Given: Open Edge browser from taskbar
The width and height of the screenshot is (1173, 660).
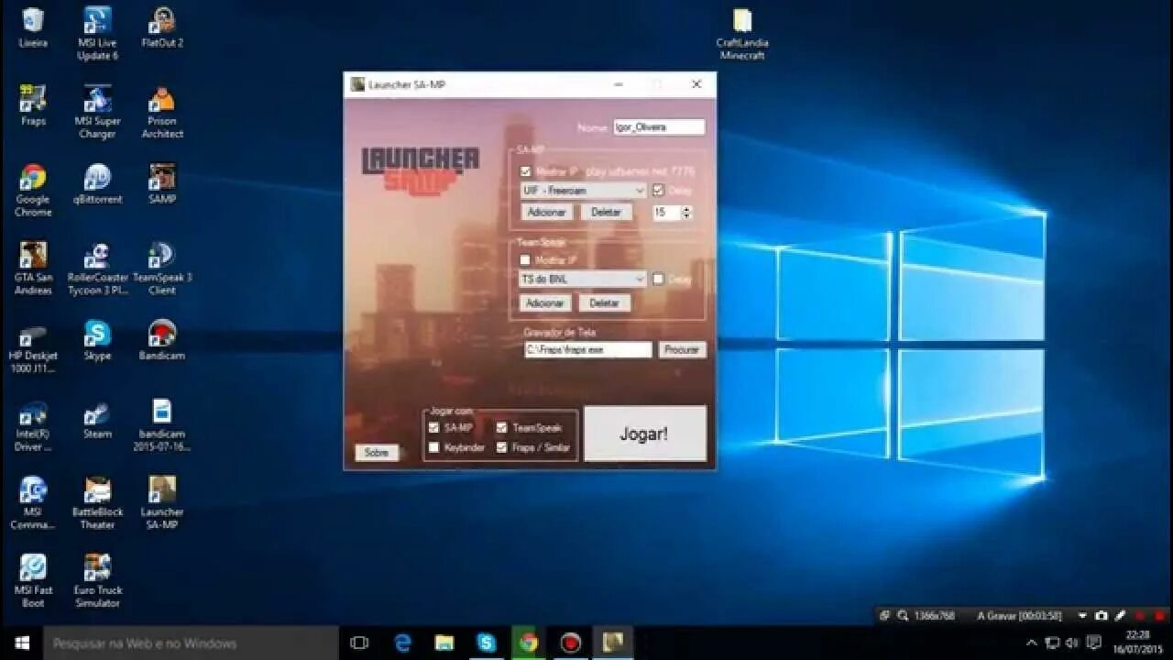Looking at the screenshot, I should [x=402, y=643].
